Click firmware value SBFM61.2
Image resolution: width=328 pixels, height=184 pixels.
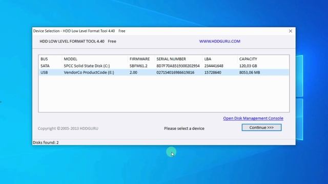(138, 66)
